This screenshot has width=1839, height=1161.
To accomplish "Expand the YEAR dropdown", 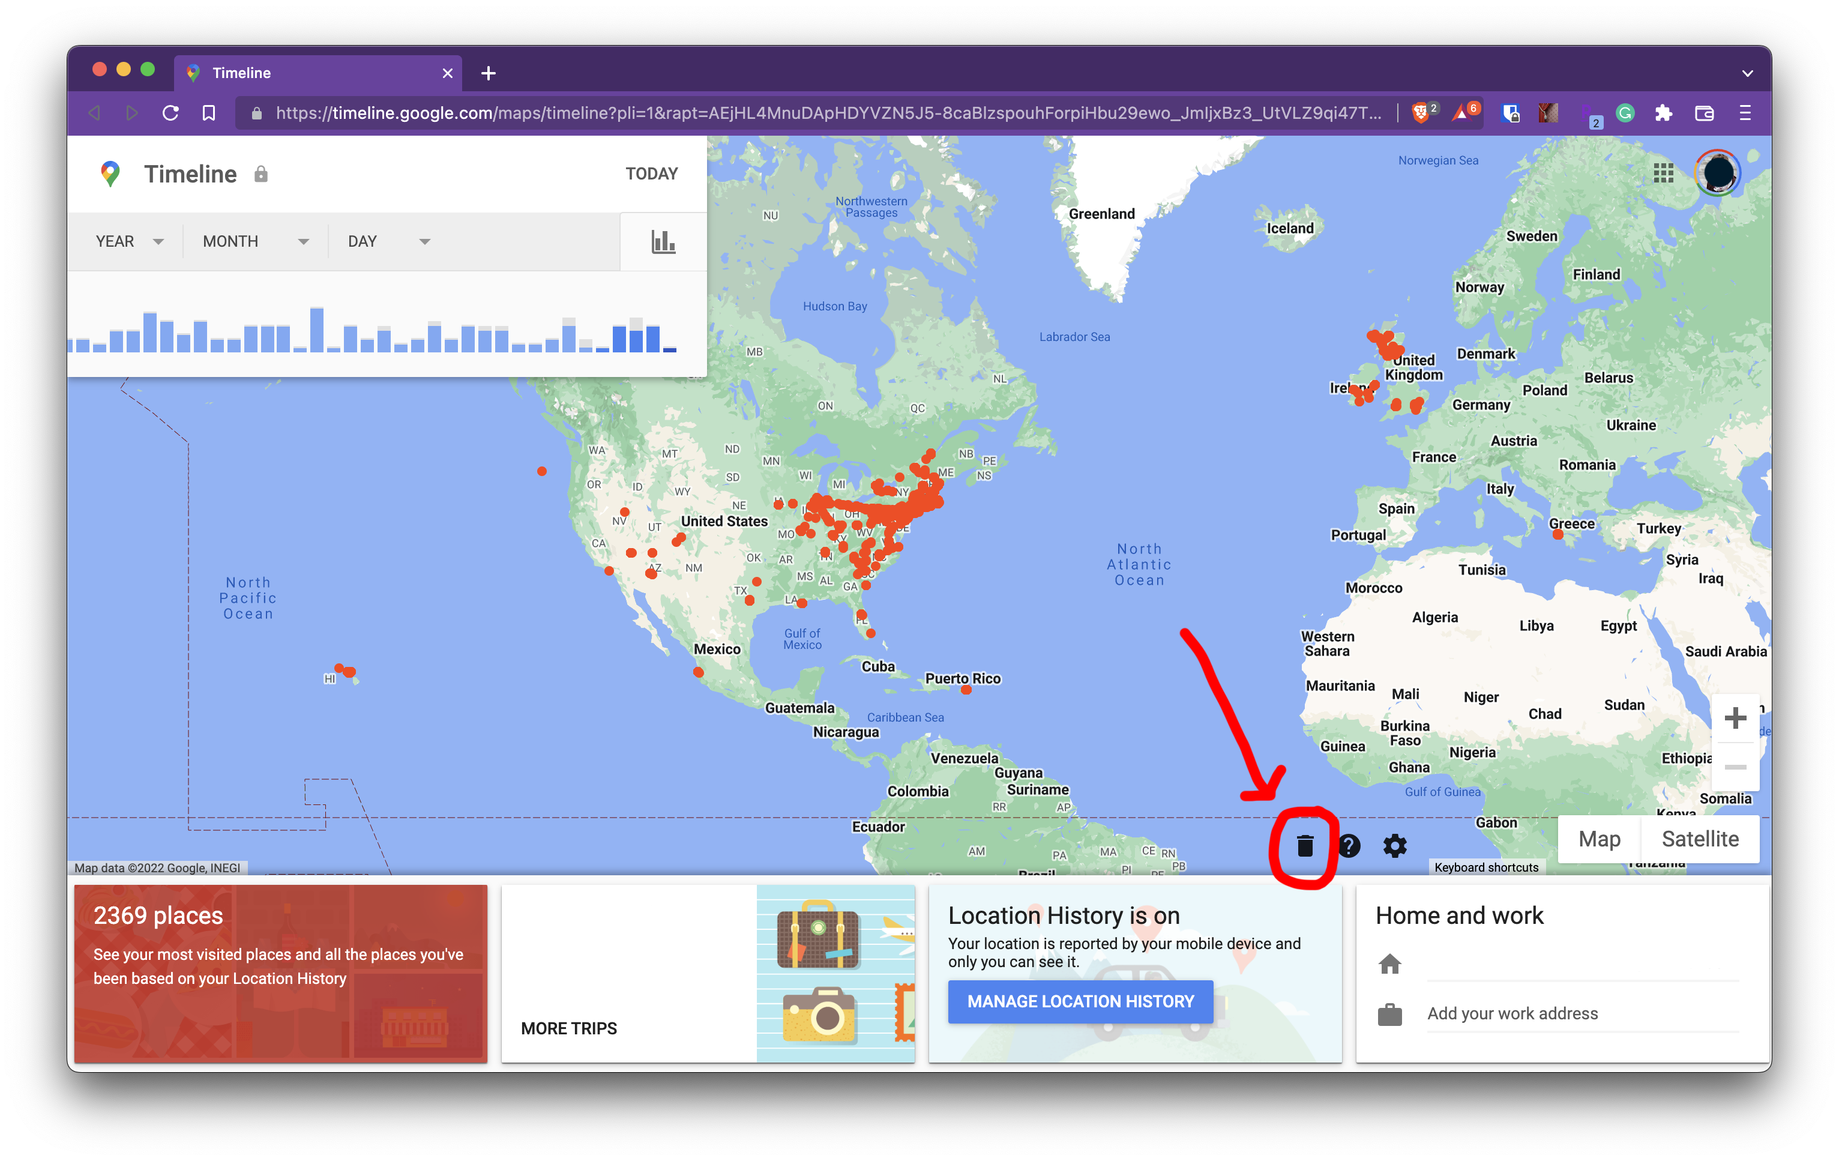I will coord(128,241).
